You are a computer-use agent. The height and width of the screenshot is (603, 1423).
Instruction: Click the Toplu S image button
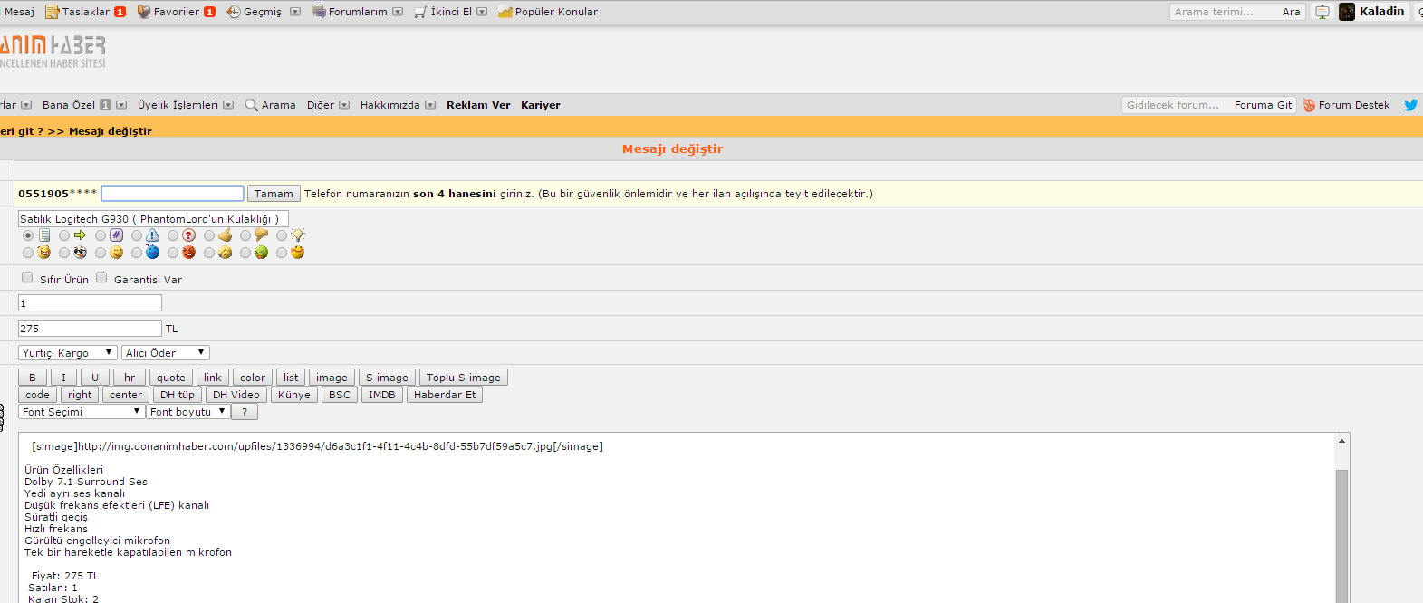pos(464,378)
